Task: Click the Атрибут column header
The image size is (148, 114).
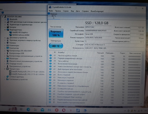Action: [61, 52]
